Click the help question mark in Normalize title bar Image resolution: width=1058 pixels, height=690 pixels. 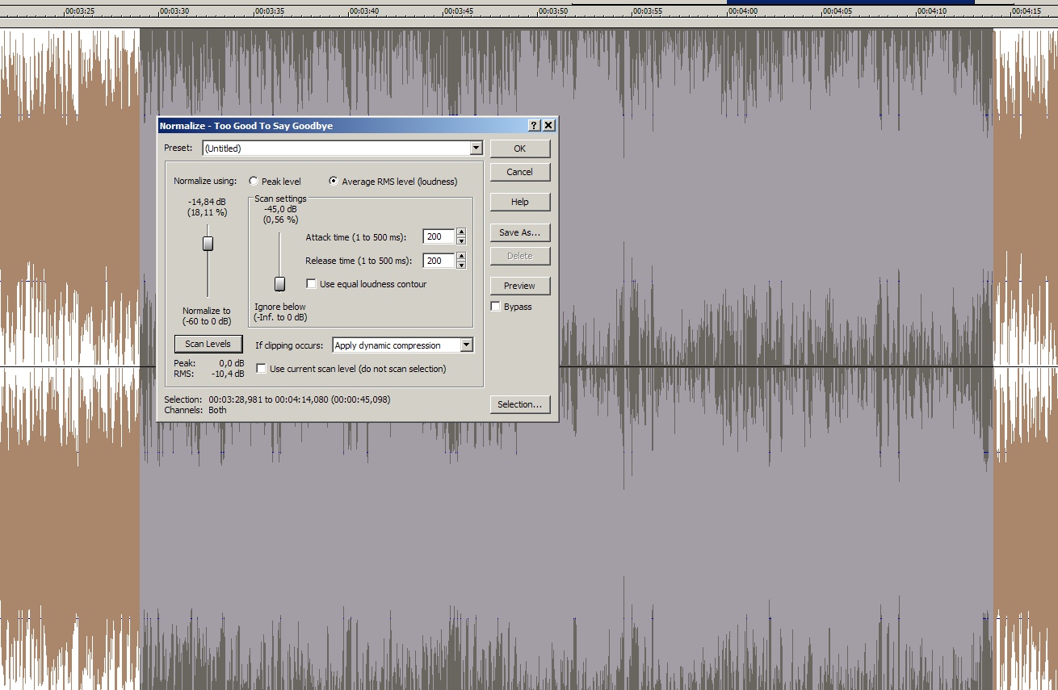(534, 125)
